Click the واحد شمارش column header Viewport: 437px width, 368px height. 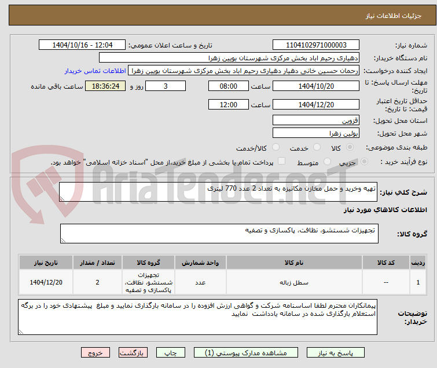pos(200,263)
